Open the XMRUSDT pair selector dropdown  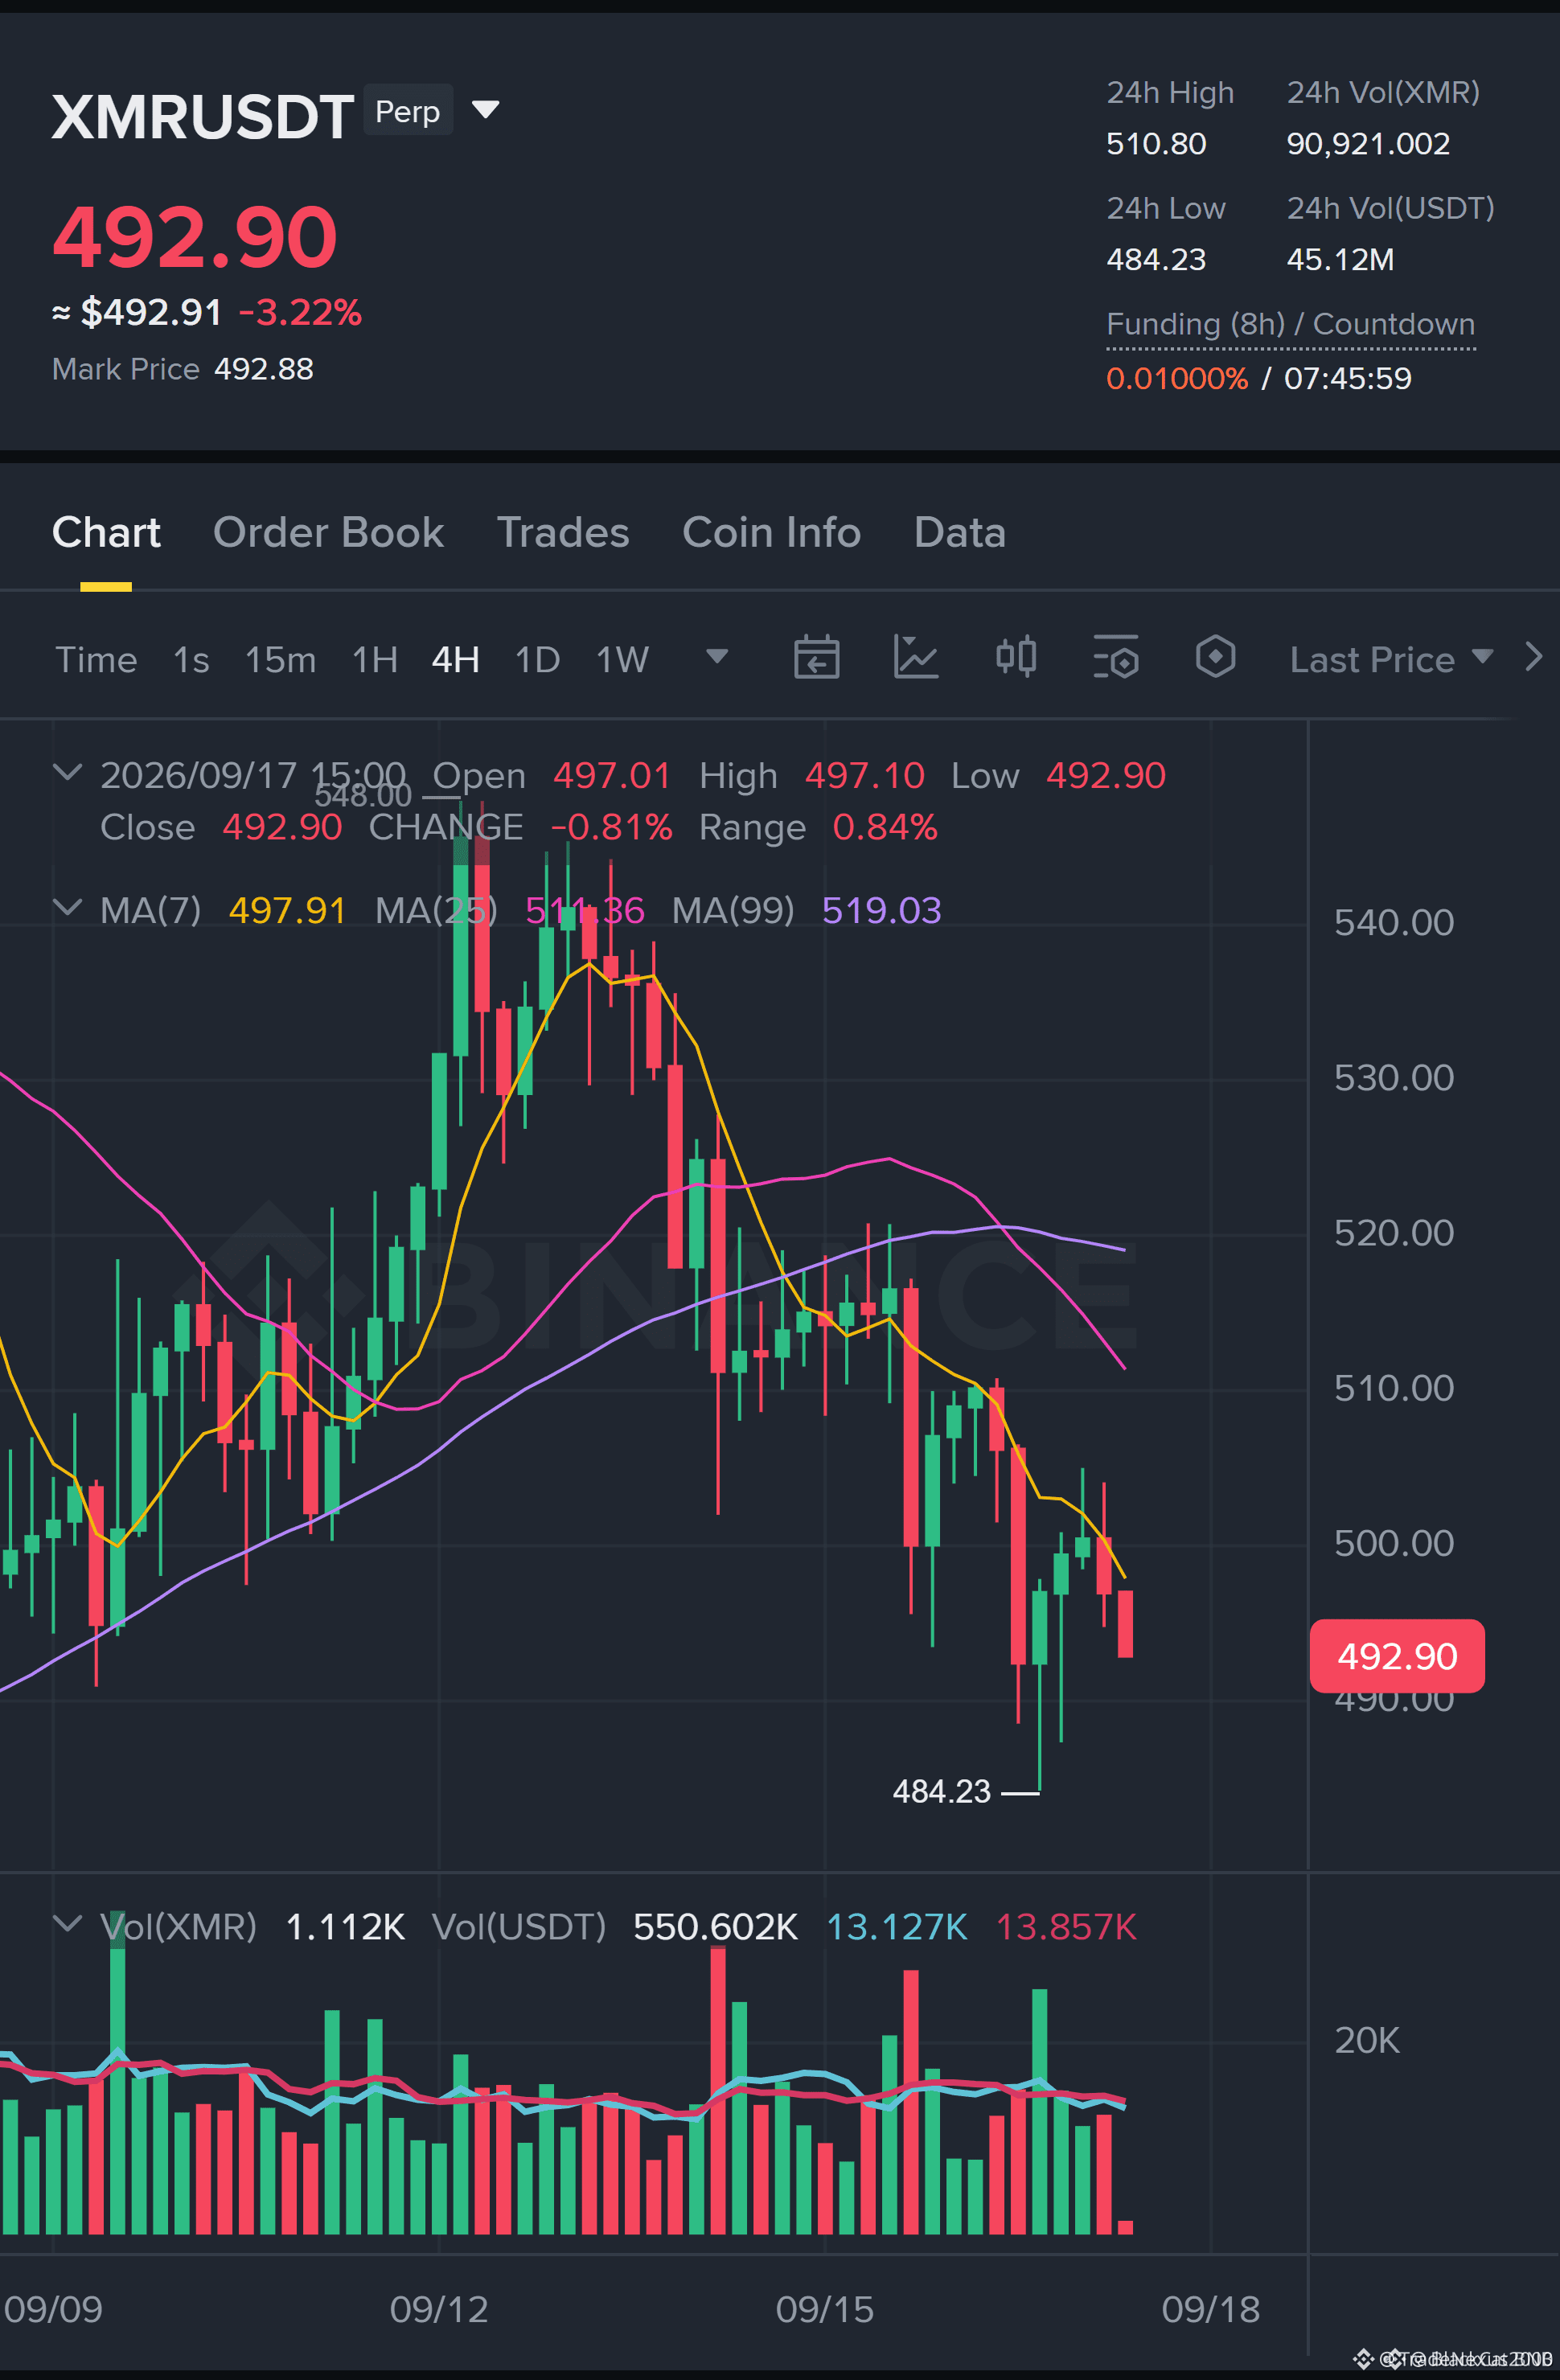point(485,109)
